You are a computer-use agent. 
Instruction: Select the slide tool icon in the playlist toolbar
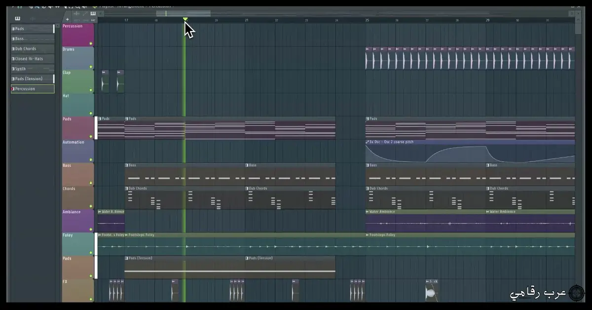[85, 13]
